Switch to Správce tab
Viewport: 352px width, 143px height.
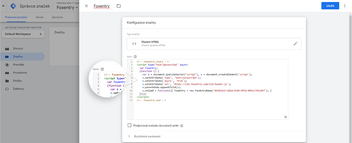tap(57, 17)
